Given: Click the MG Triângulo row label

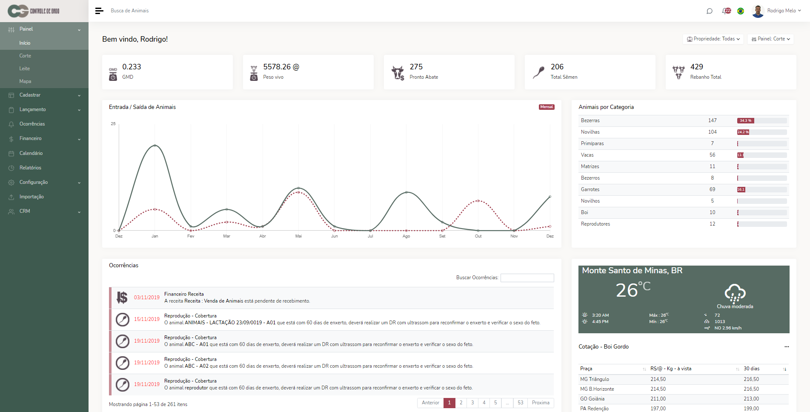Looking at the screenshot, I should pos(595,379).
